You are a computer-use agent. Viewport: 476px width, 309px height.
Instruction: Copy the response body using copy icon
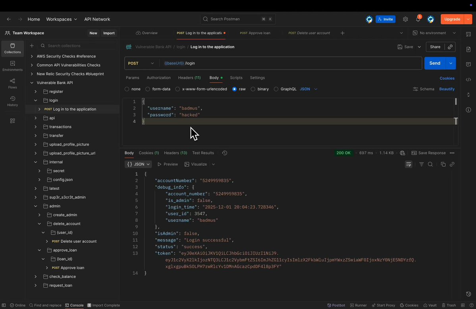[x=443, y=164]
